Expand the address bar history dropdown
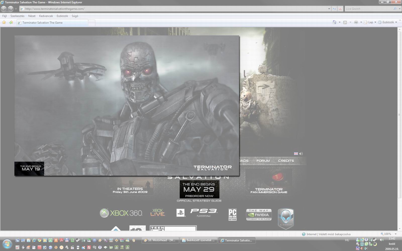 coord(329,9)
